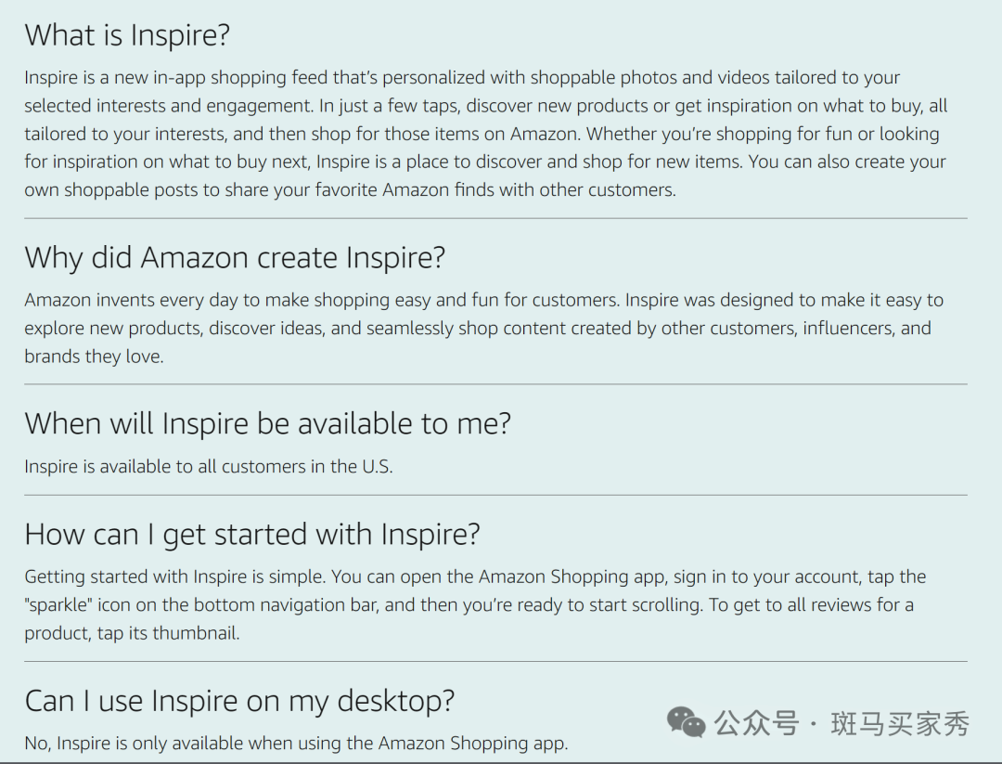Click 'Can I use Inspire on my desktop?' heading
This screenshot has width=1002, height=764.
coord(239,701)
